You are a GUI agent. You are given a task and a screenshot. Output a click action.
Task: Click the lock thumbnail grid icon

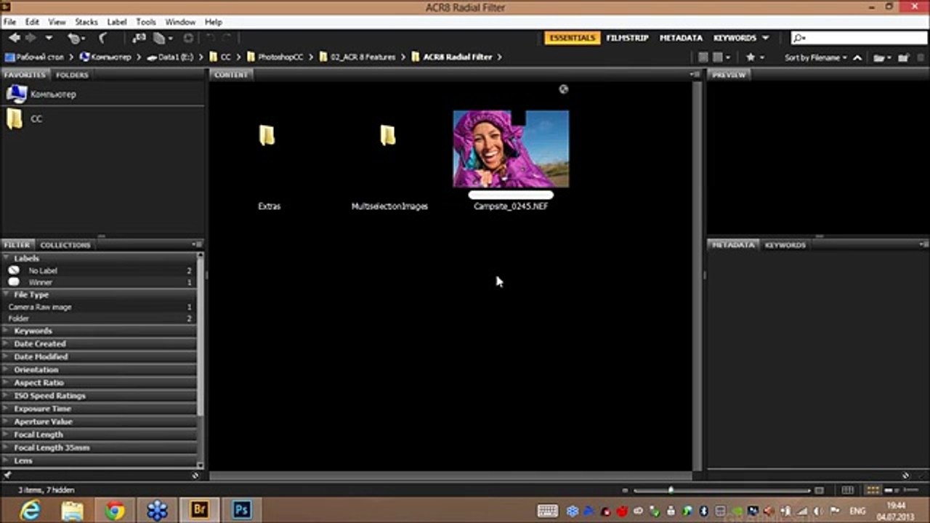coord(847,490)
